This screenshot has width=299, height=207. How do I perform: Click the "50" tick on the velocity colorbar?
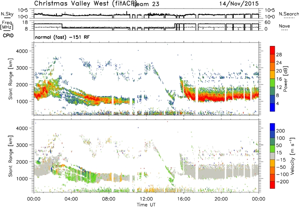[x=279, y=145]
